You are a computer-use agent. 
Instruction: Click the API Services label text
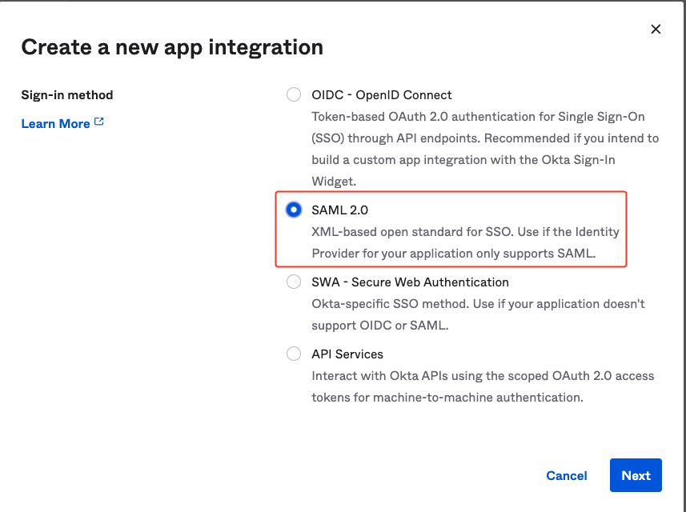[347, 354]
